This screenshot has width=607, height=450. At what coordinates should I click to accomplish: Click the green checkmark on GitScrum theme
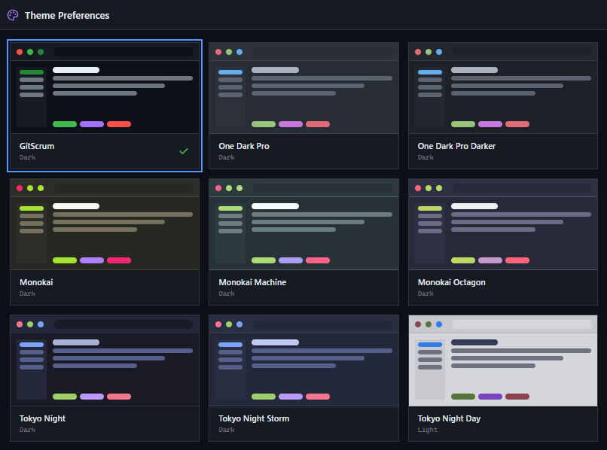click(x=184, y=151)
